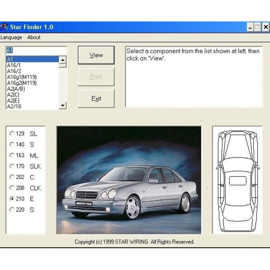Select the 220 S model radio button
The height and width of the screenshot is (270, 270).
12,209
